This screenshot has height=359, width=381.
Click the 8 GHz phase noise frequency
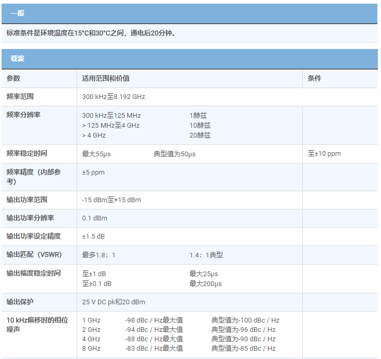[x=91, y=348]
